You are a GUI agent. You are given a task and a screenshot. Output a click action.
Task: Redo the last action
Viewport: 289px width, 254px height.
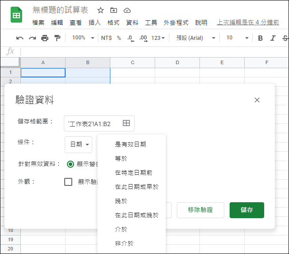(32, 38)
